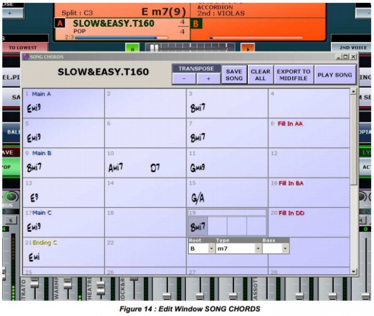Decrease transpose with the minus button
This screenshot has height=316, width=374.
[x=183, y=78]
